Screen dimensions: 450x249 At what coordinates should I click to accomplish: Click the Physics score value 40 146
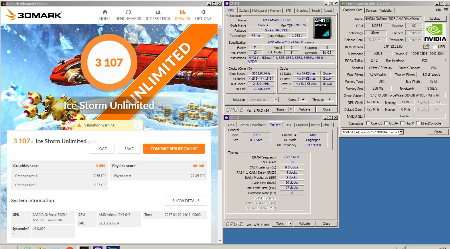point(198,166)
